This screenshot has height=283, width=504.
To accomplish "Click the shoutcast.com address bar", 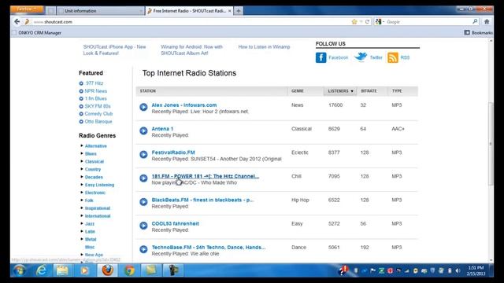I will pos(190,22).
